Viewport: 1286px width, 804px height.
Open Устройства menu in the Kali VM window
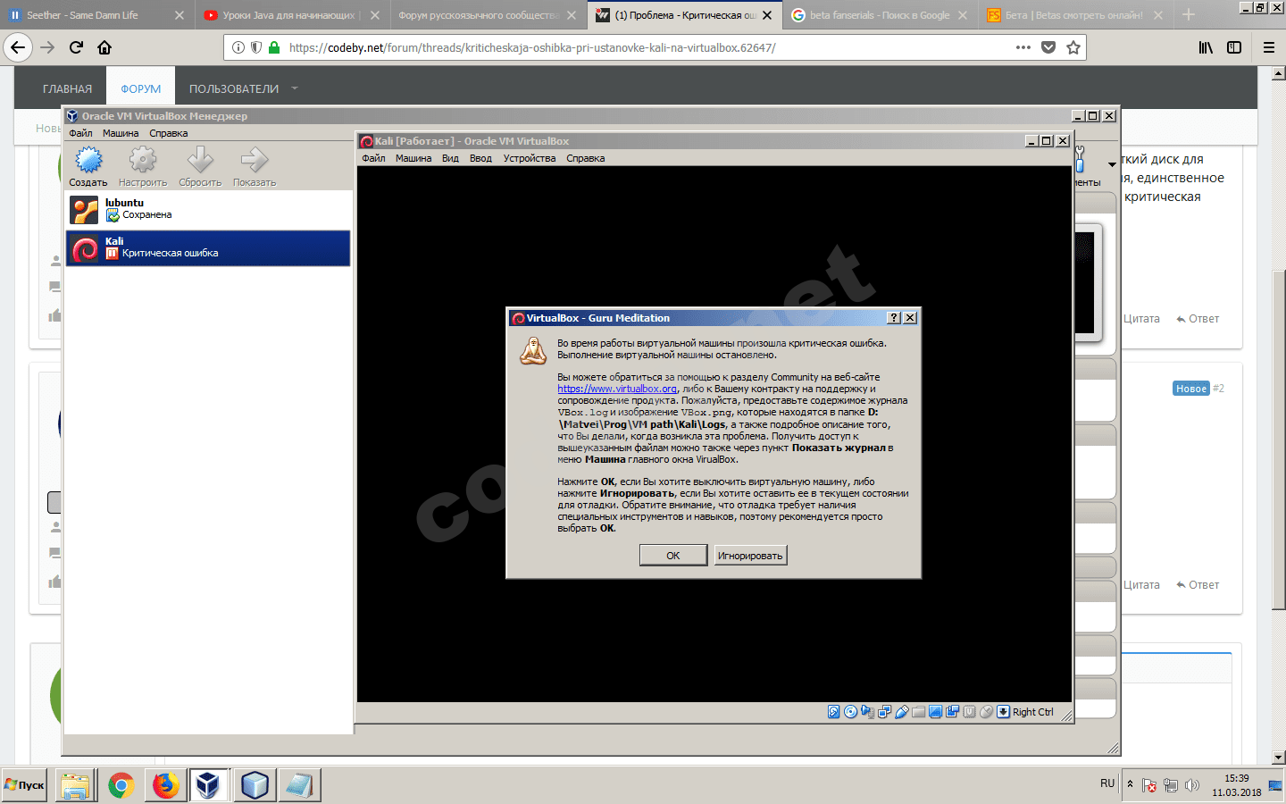[530, 158]
